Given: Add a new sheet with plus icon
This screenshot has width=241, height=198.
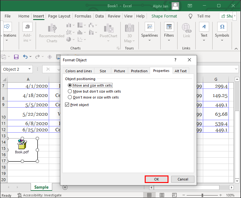Looking at the screenshot, I should pos(65,187).
